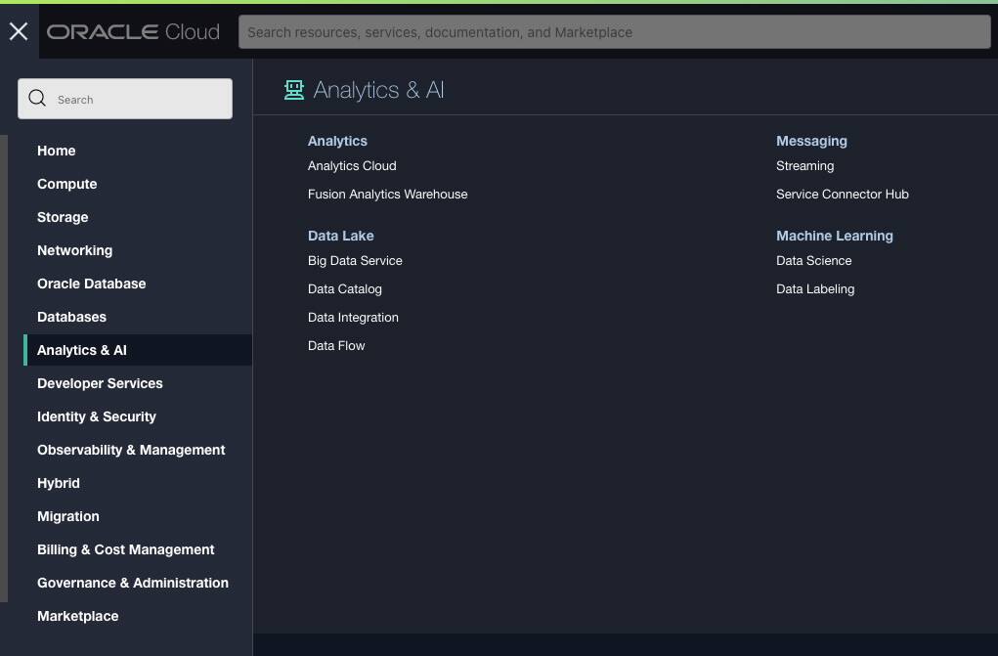Open Data Flow link
The height and width of the screenshot is (656, 998).
[336, 346]
